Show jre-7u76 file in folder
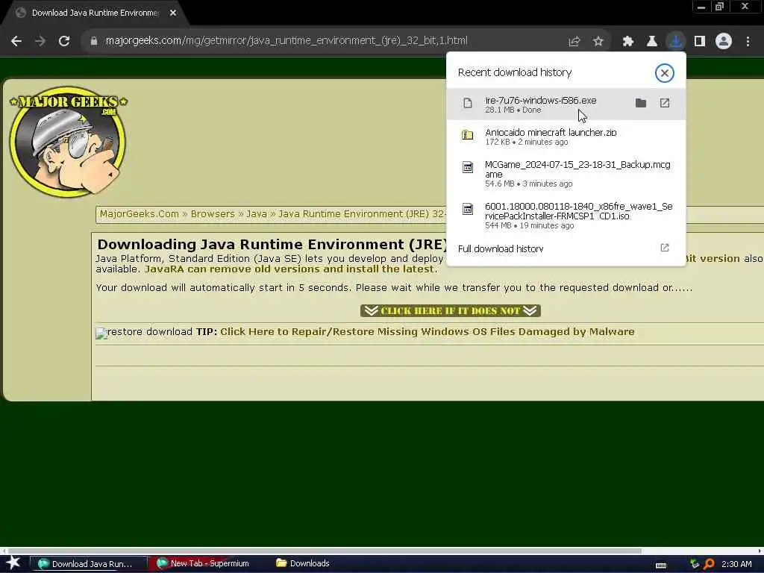The height and width of the screenshot is (573, 764). (641, 103)
